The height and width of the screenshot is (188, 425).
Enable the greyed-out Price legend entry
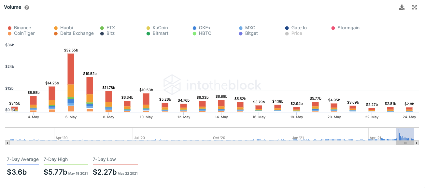click(x=293, y=33)
